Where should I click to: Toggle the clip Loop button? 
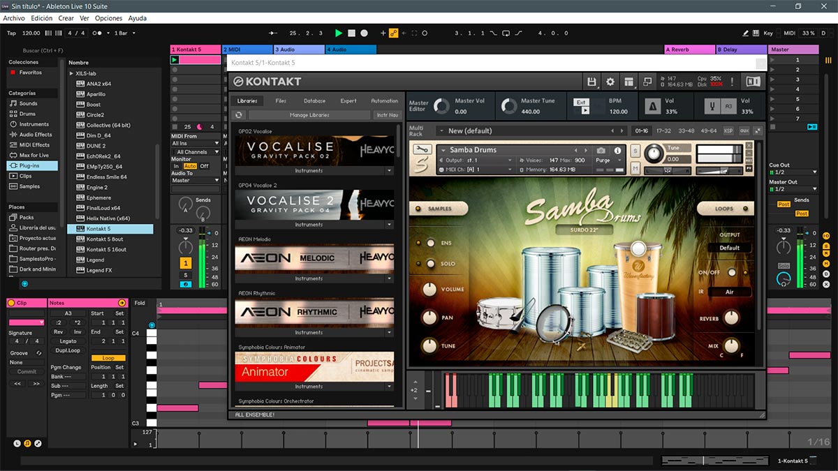108,358
